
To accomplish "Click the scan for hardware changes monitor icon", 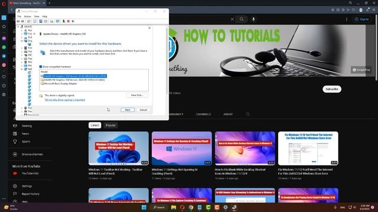I will point(58,21).
